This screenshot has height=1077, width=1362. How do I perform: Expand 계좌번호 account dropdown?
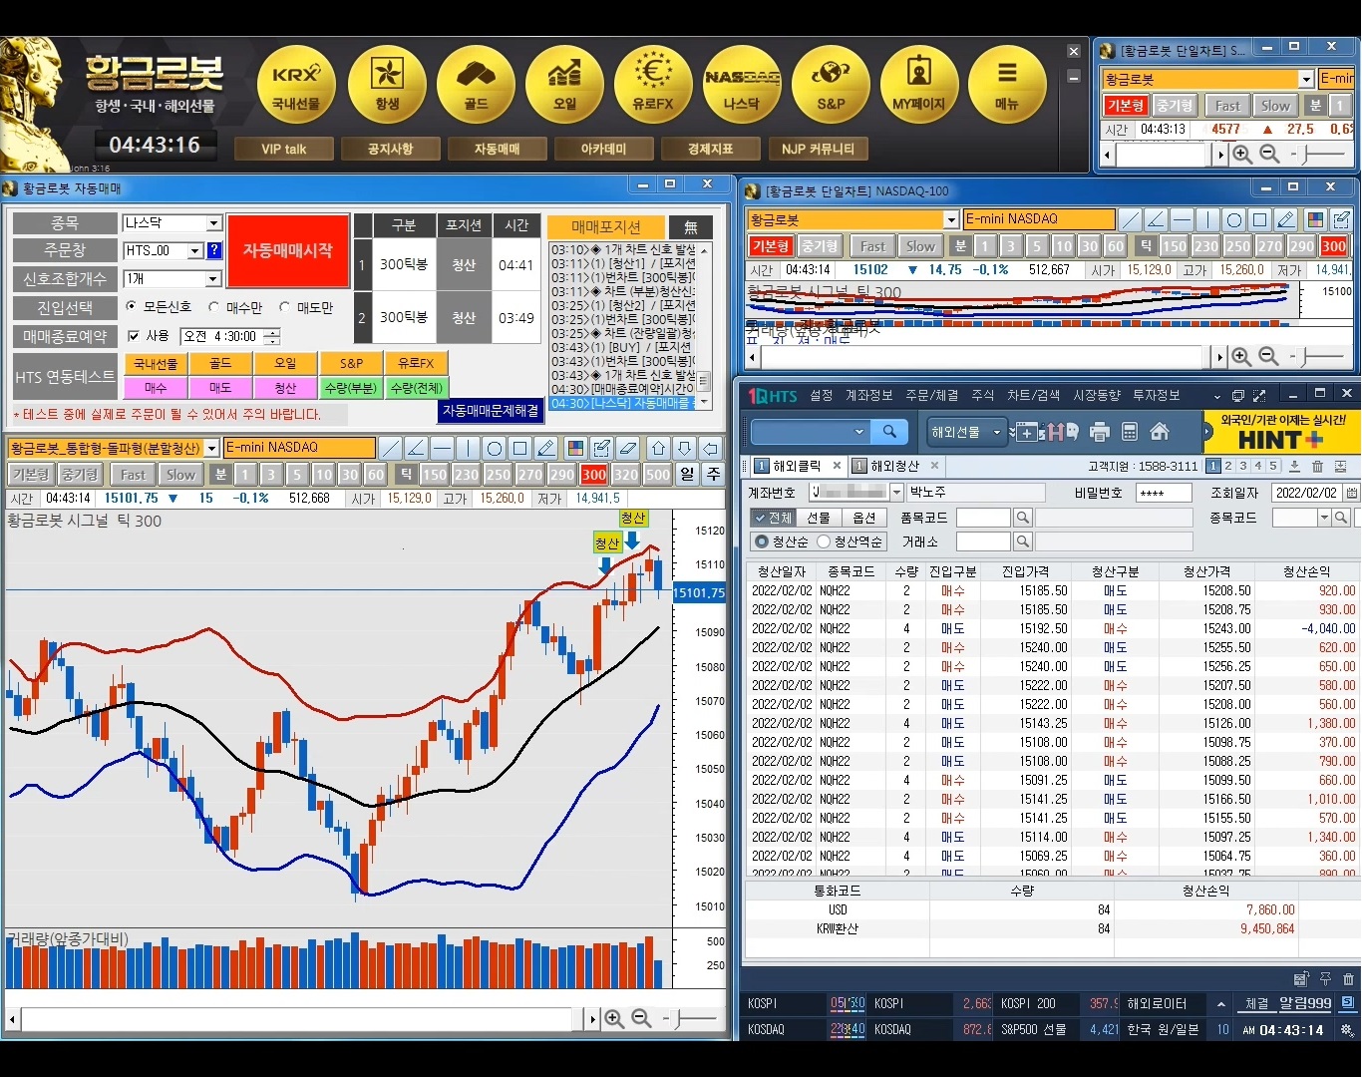896,493
